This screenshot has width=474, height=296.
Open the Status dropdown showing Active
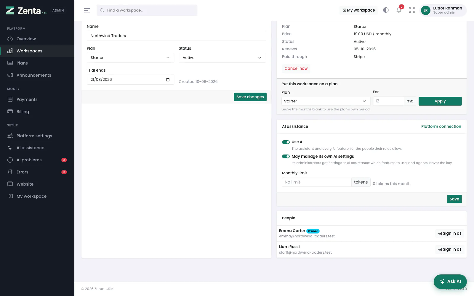[x=222, y=58]
